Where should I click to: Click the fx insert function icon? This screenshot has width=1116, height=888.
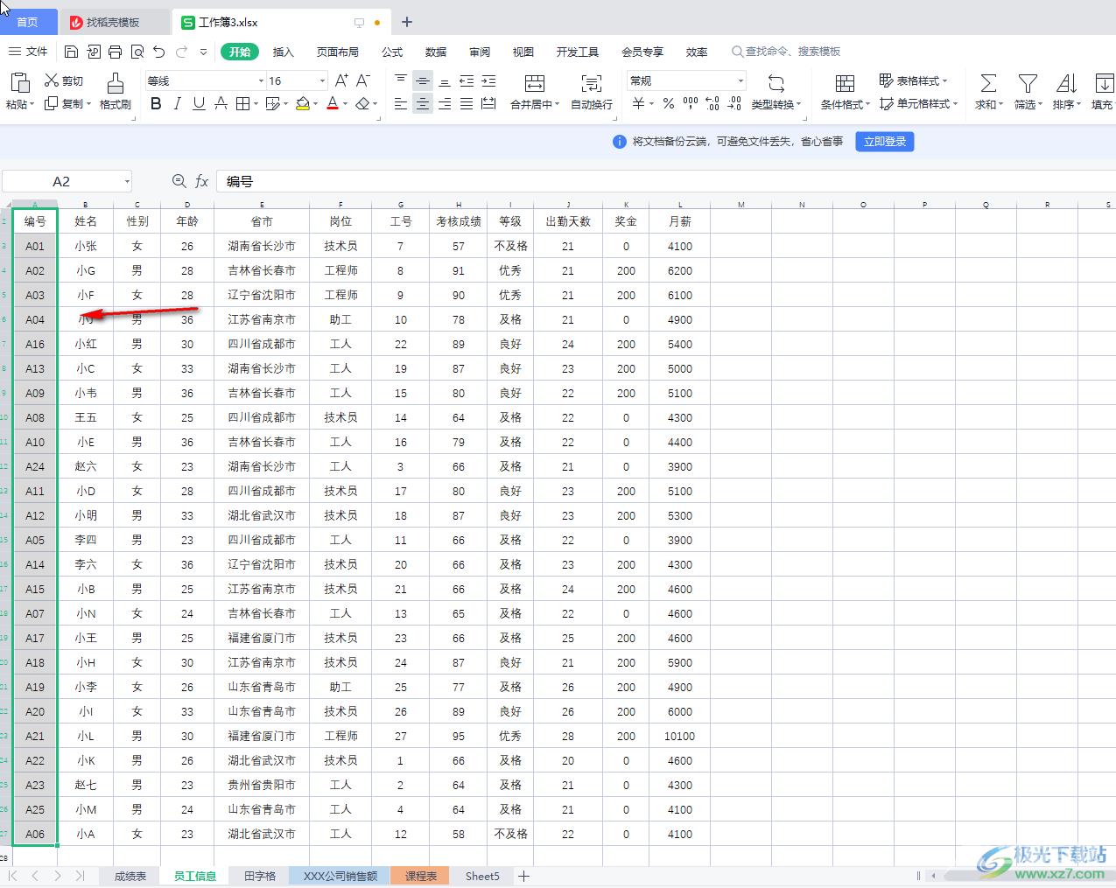202,181
